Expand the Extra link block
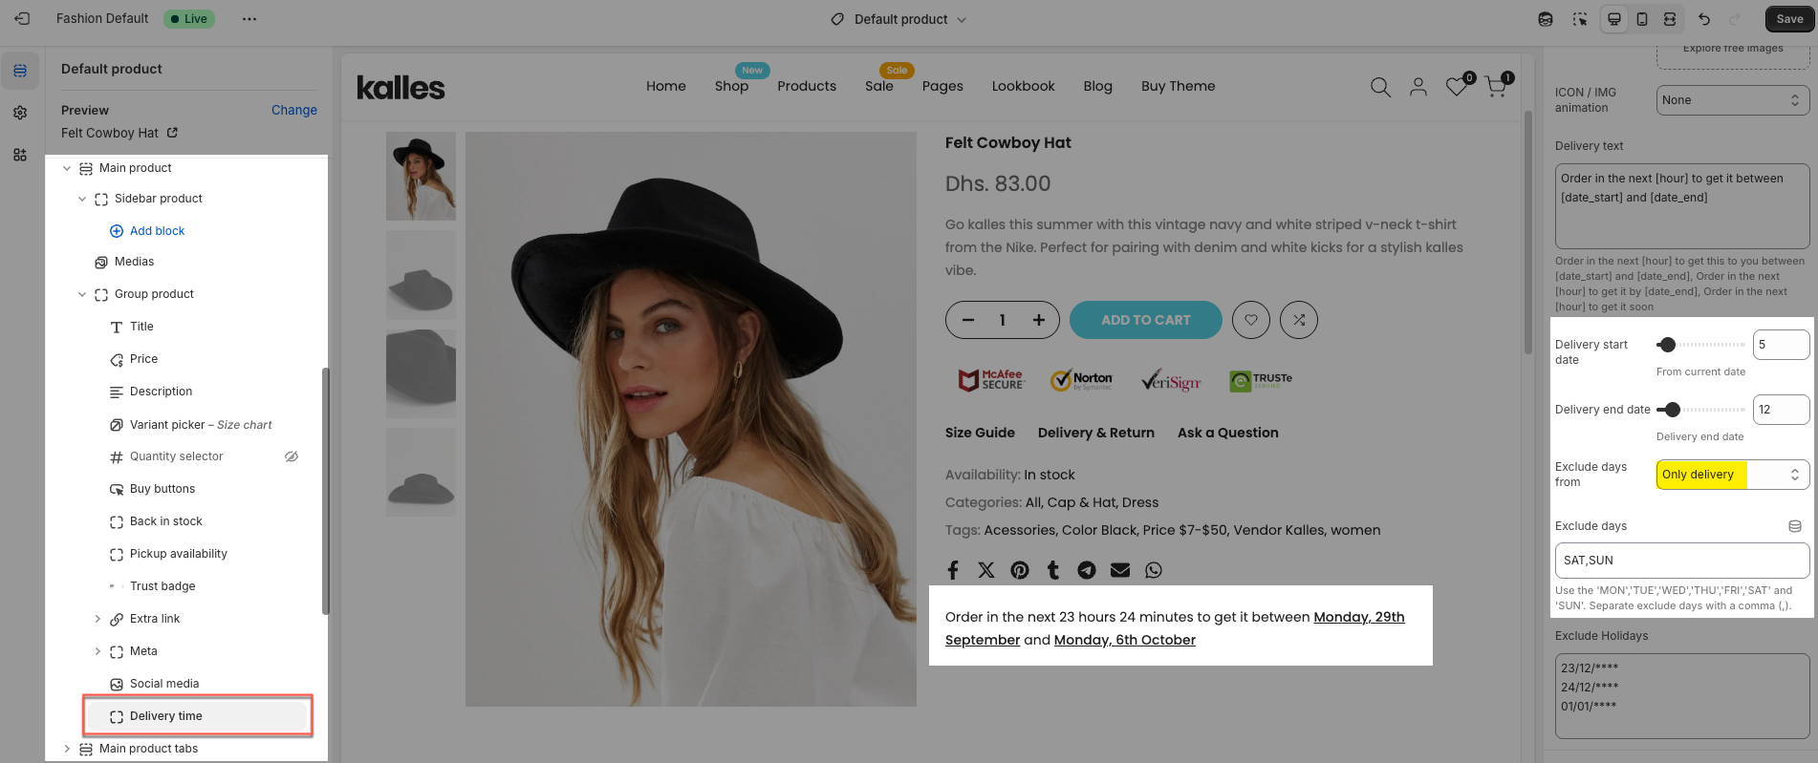1818x763 pixels. pos(97,619)
